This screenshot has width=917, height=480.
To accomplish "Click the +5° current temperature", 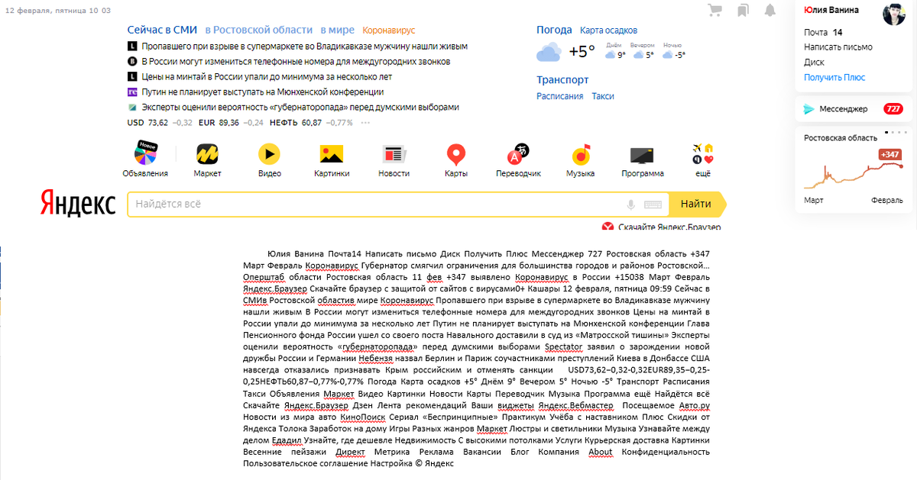I will pyautogui.click(x=582, y=52).
